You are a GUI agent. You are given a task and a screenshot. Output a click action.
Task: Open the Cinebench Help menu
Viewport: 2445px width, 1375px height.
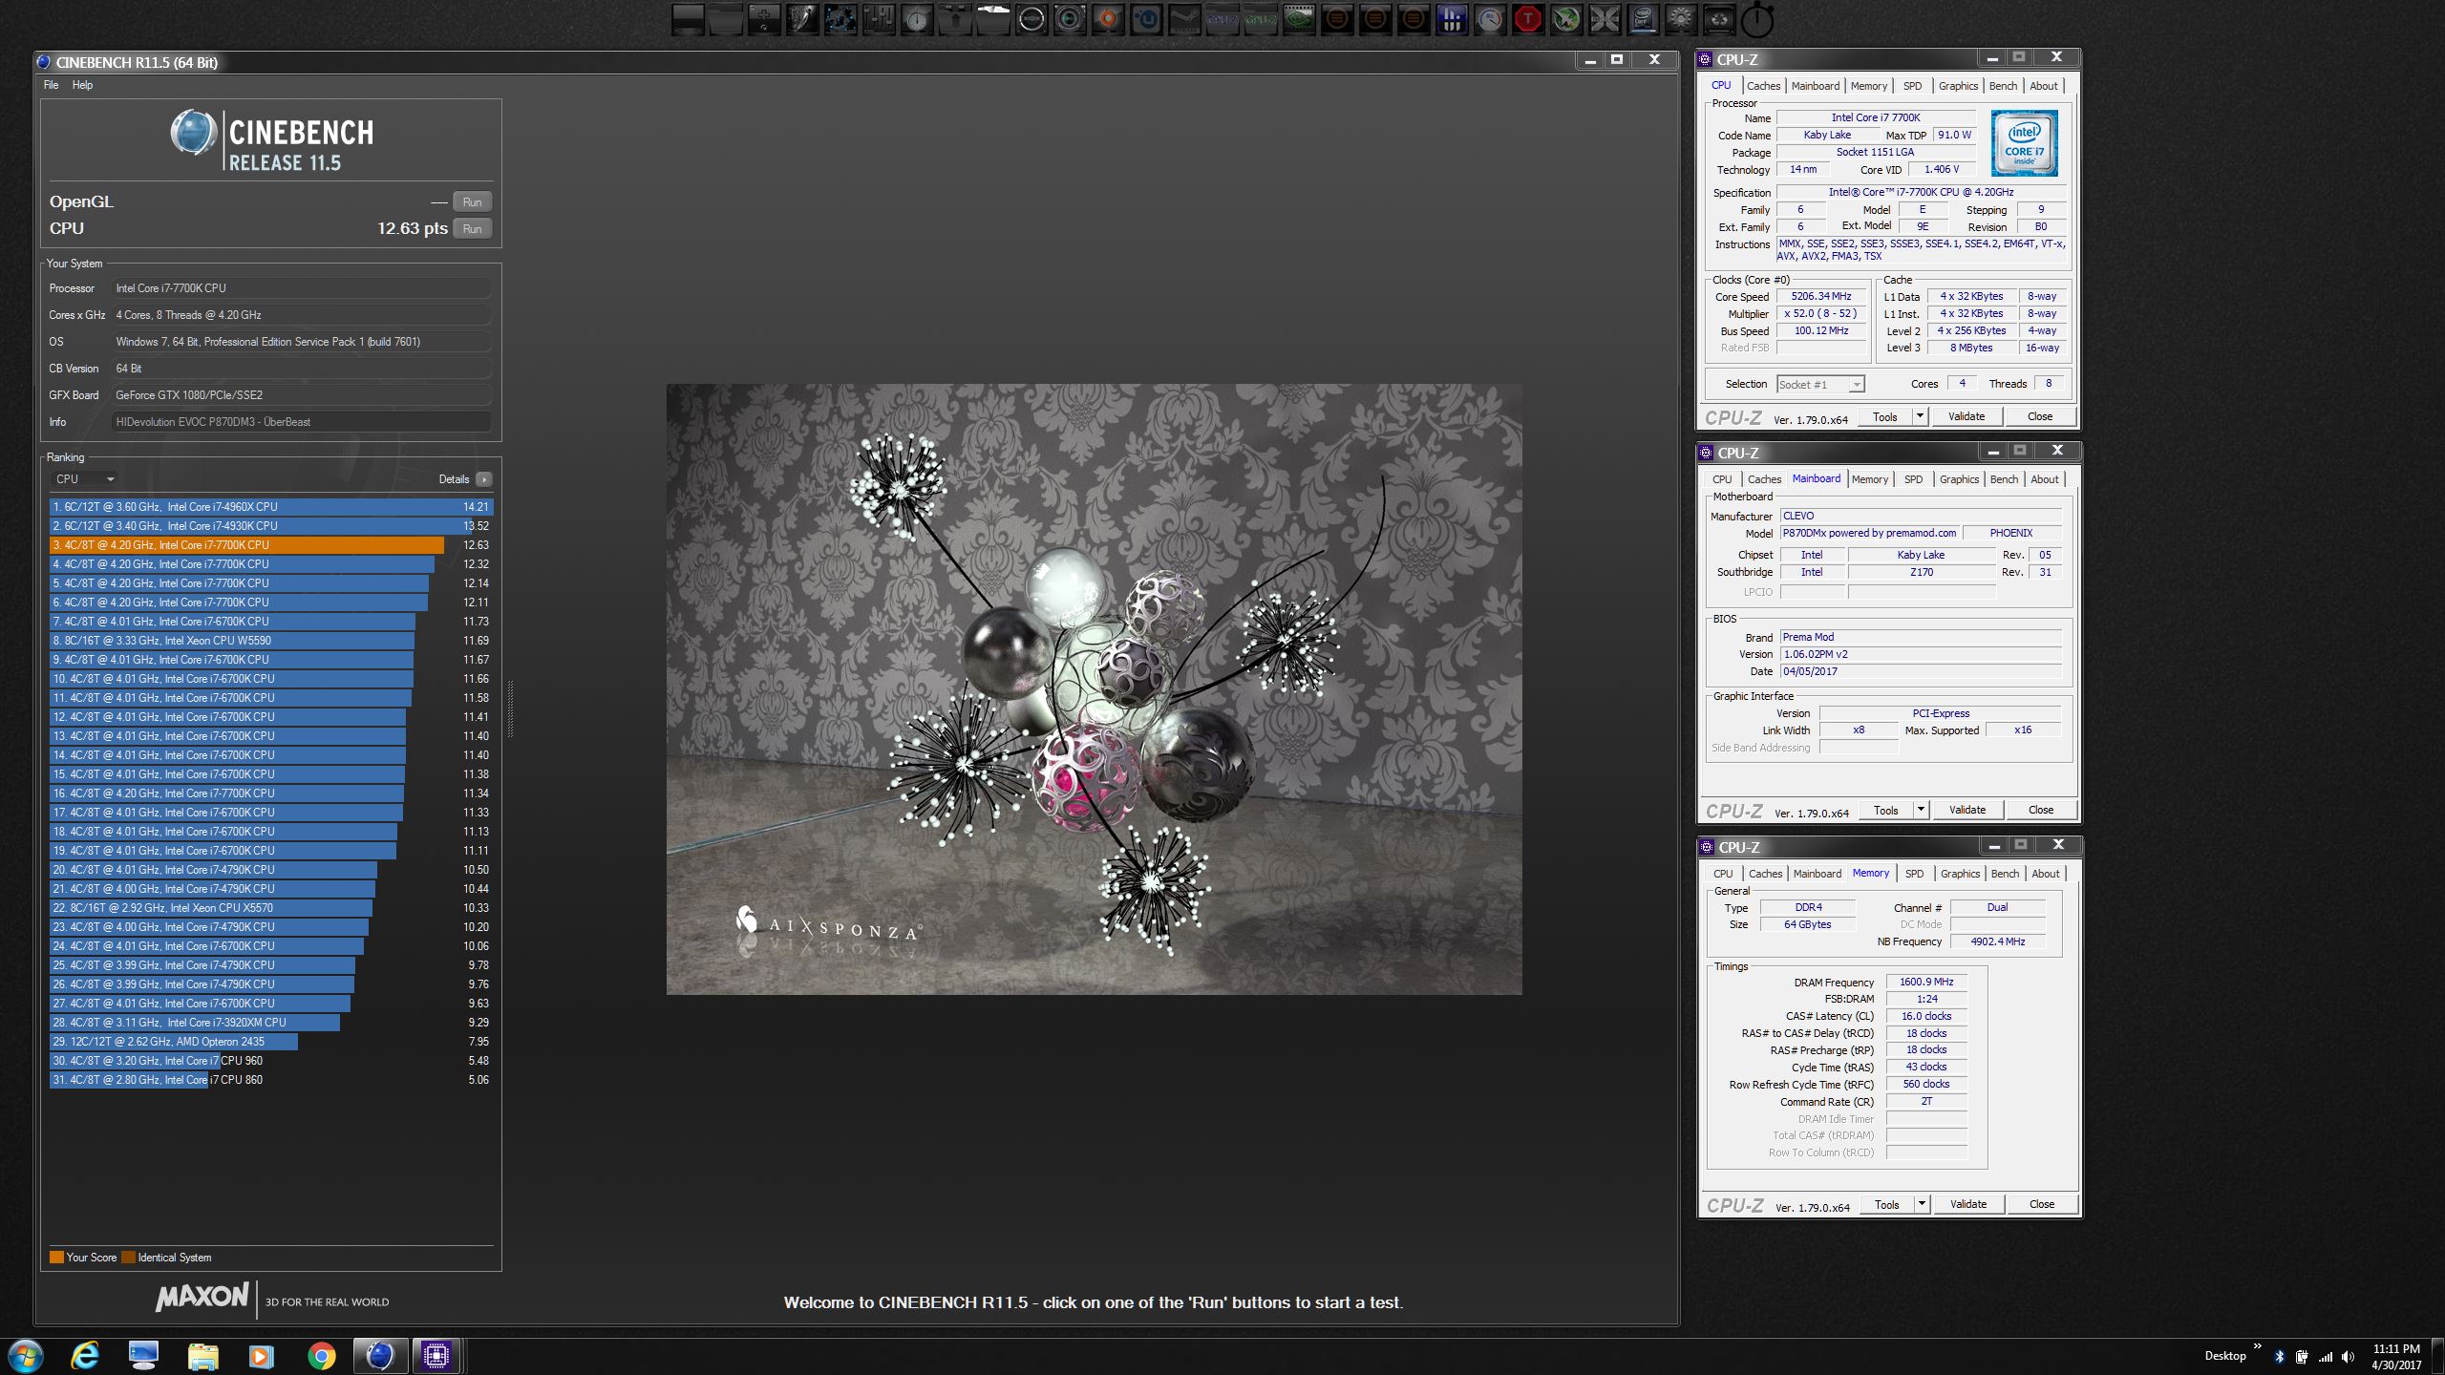point(82,85)
